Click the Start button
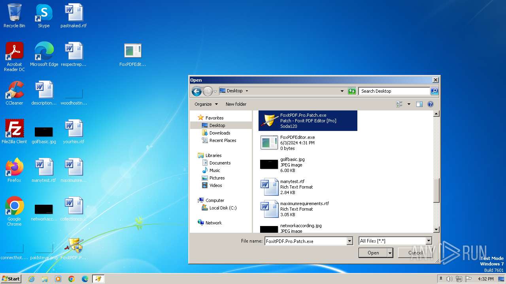Screen dimensions: 506x284 pyautogui.click(x=11, y=279)
